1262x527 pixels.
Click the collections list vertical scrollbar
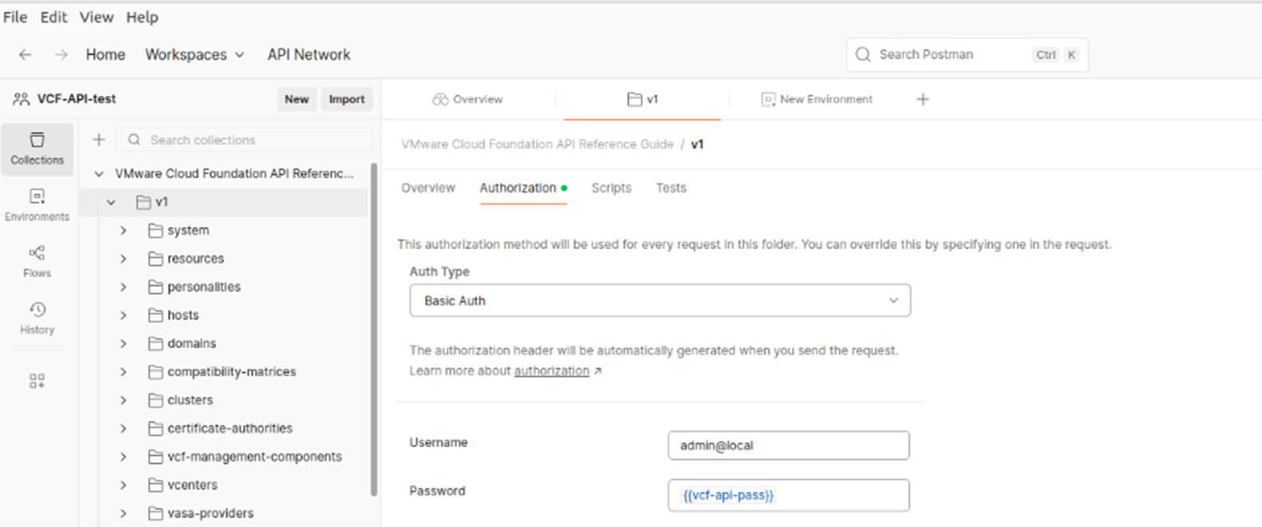point(373,327)
